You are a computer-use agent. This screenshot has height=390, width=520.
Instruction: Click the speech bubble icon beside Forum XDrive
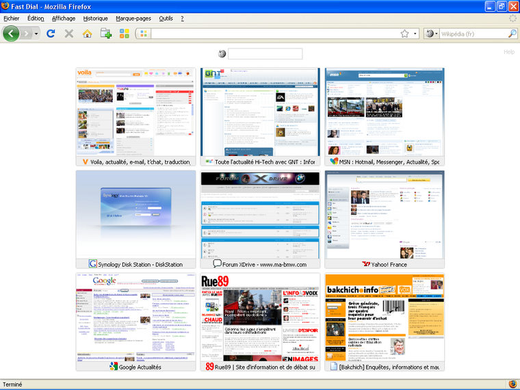coord(217,263)
